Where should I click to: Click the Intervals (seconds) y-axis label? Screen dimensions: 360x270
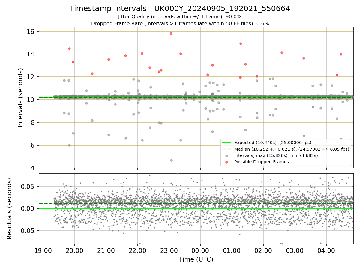pyautogui.click(x=21, y=98)
